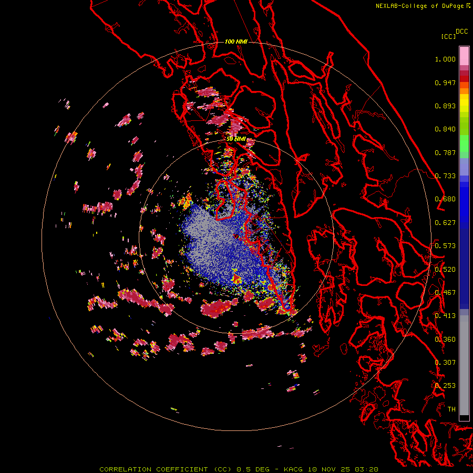This screenshot has width=473, height=473.
Task: Click the 0.253 scale value
Action: tap(445, 386)
